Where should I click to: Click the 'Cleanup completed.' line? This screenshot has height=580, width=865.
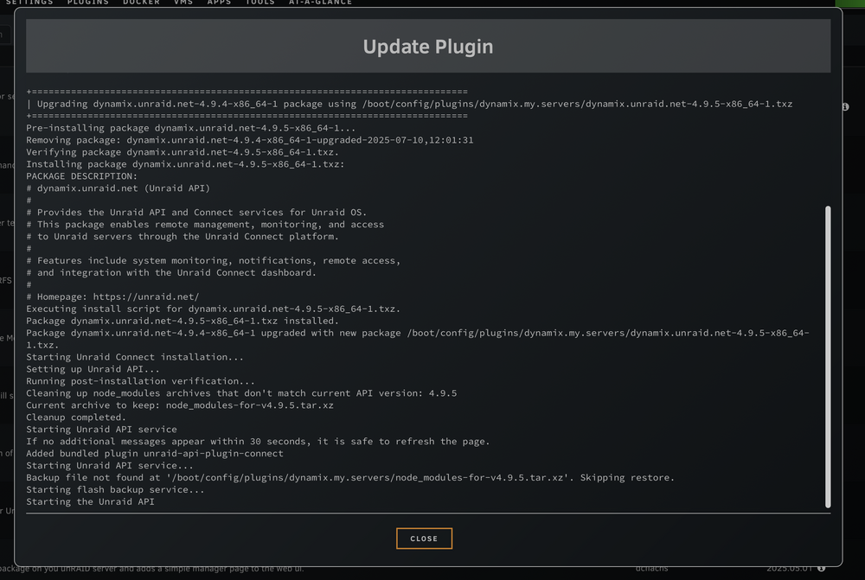tap(76, 417)
